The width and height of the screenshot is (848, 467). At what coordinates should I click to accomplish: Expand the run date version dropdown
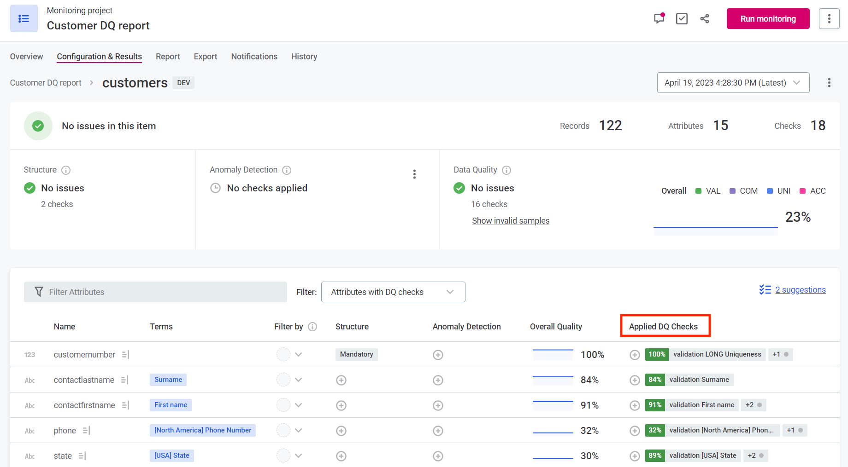(x=733, y=83)
